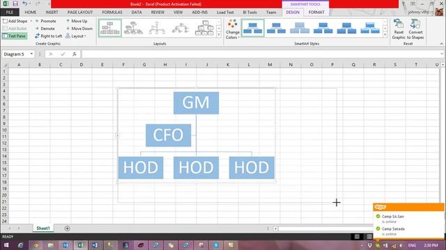446x250 pixels.
Task: Open Outlook from the taskbar
Action: click(66, 245)
